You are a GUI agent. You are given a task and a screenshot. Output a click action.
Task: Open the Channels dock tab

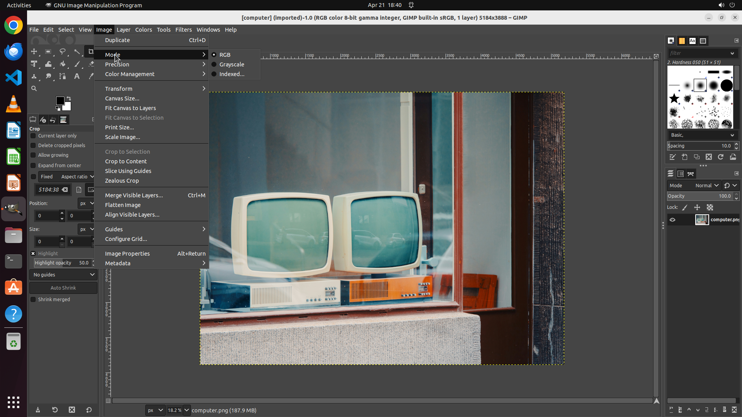click(681, 174)
